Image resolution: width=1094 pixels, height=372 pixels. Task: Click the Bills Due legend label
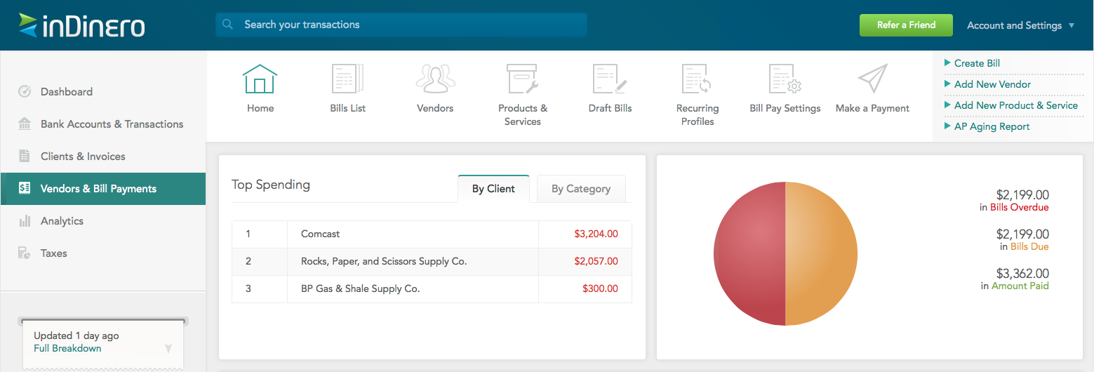tap(1029, 246)
